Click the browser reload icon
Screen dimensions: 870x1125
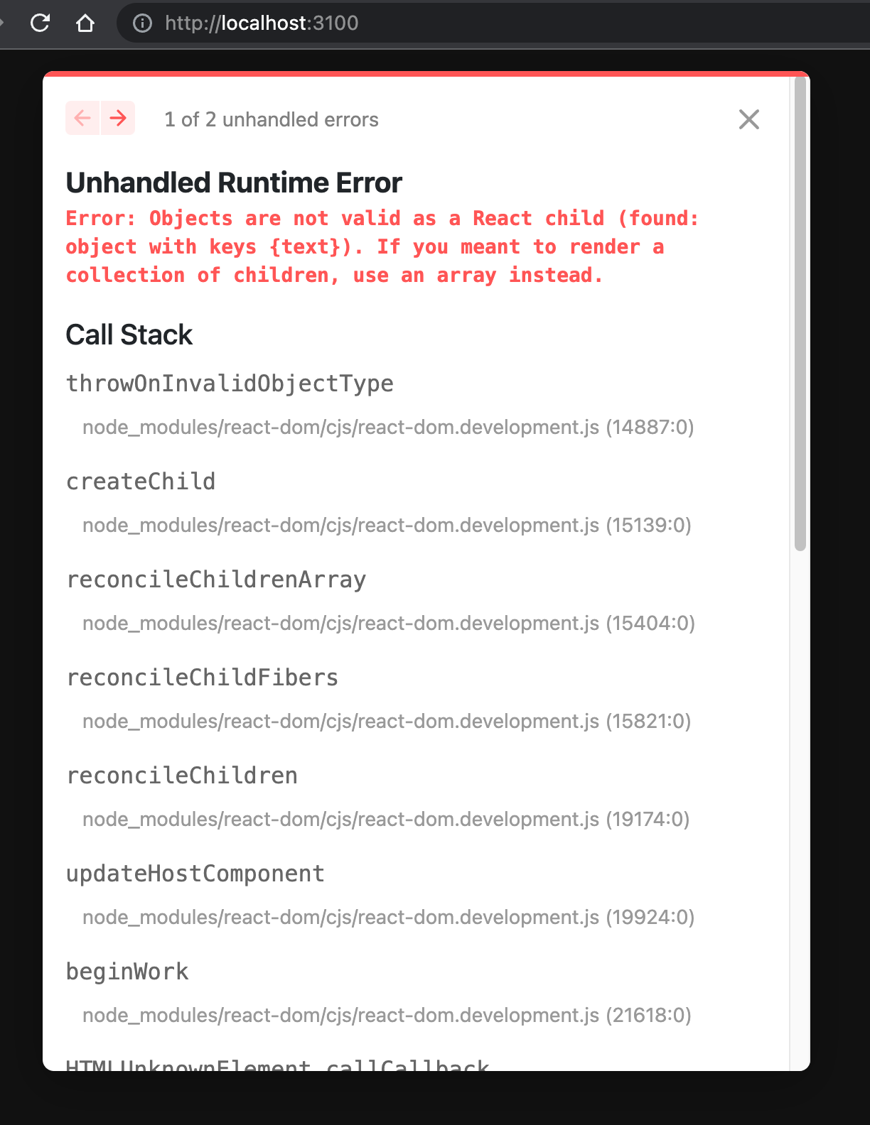[x=40, y=23]
